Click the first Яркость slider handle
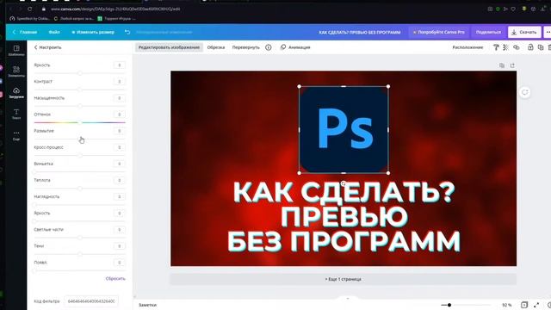The width and height of the screenshot is (551, 310). point(80,73)
